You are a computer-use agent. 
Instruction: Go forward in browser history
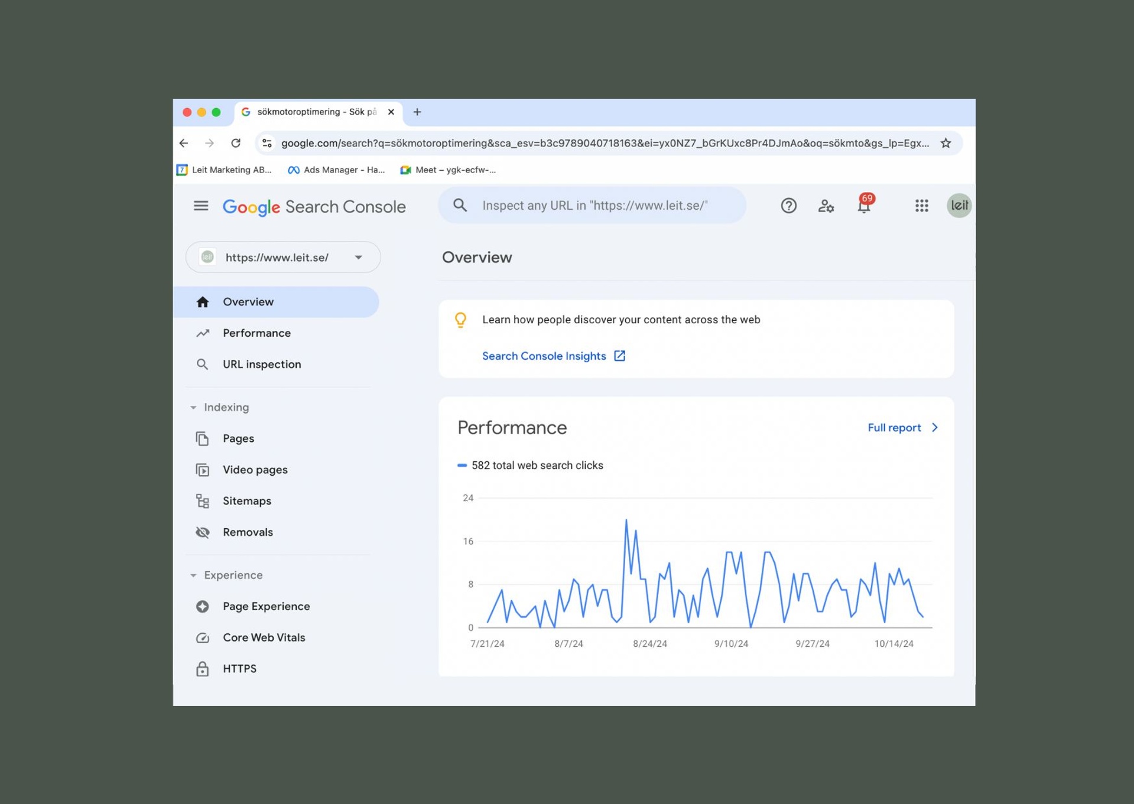coord(209,143)
